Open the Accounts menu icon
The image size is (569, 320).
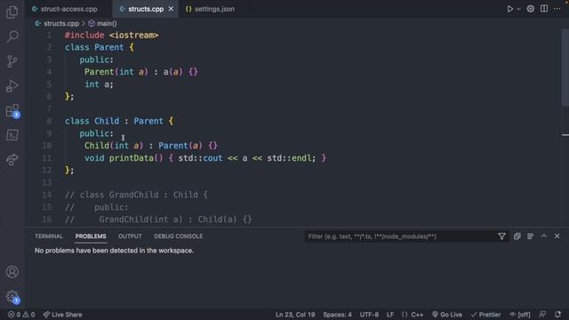12,272
